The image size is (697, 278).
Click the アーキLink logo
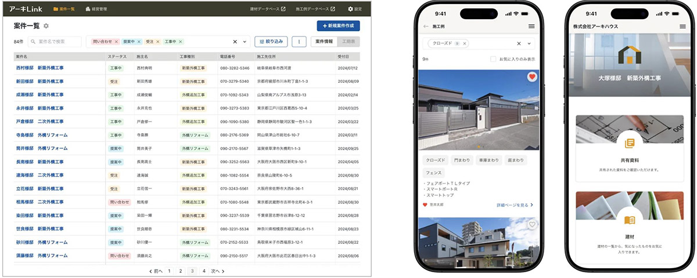click(x=26, y=9)
